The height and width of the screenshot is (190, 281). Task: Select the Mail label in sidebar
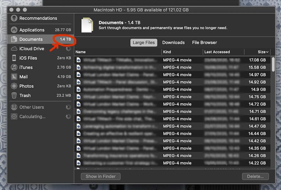[x=24, y=77]
